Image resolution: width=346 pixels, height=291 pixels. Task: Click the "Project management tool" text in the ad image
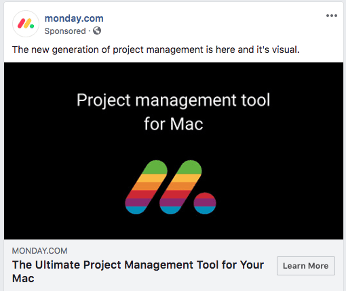pyautogui.click(x=174, y=100)
